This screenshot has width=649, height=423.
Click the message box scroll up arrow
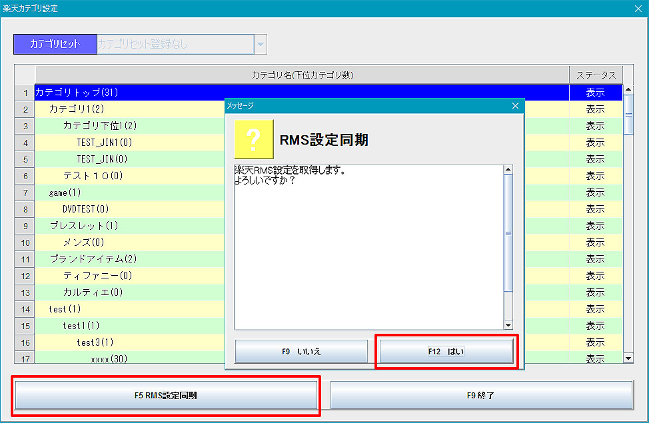[x=508, y=170]
